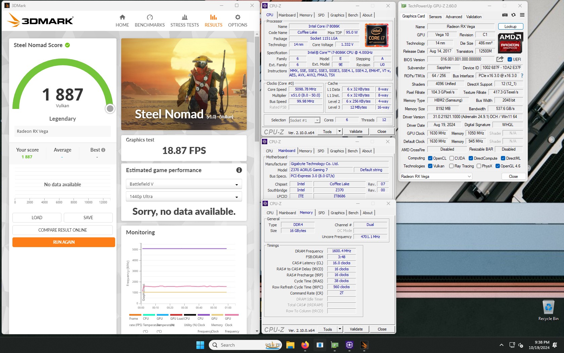Open the 3DMark HOME section
The image size is (564, 353).
pos(122,21)
